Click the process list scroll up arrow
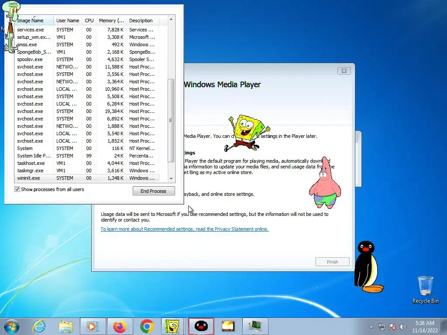 pyautogui.click(x=171, y=19)
